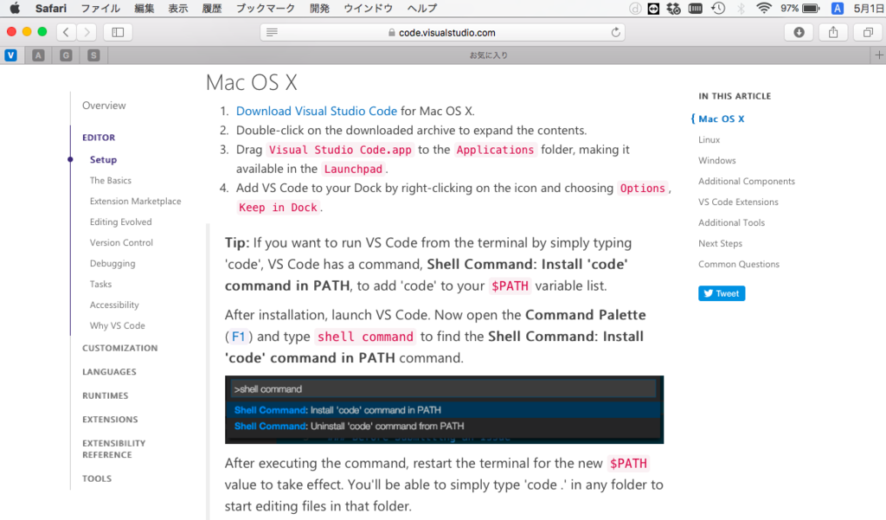
Task: Open the ブックマーク menu
Action: (x=266, y=8)
